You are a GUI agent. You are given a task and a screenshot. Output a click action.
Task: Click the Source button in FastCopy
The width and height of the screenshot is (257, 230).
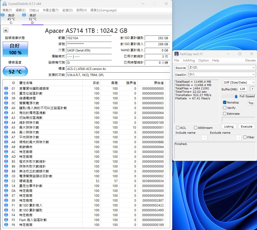coord(181,68)
